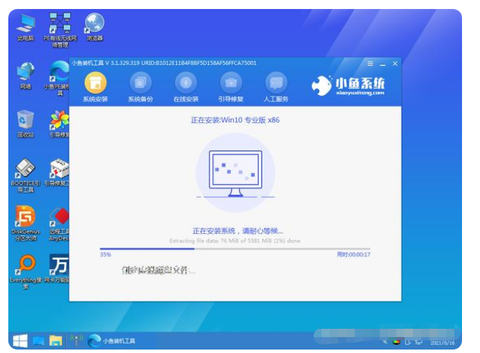Click the 正在安装:Win10 专业版 x86 heading
This screenshot has height=353, width=480.
(235, 120)
